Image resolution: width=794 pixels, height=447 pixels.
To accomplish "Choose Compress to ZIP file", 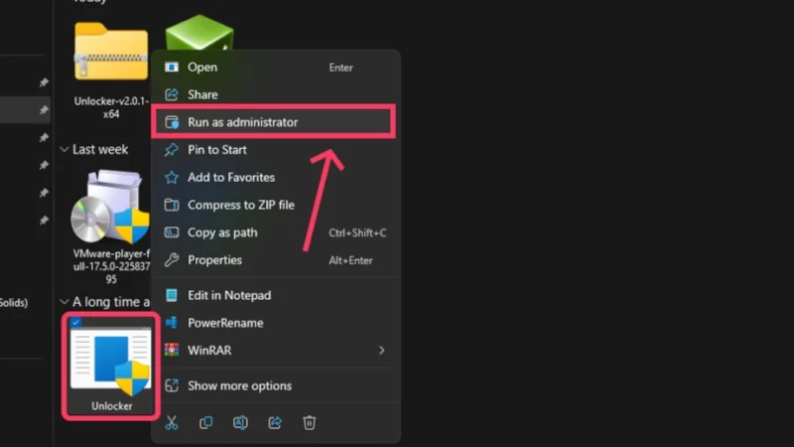I will 241,205.
